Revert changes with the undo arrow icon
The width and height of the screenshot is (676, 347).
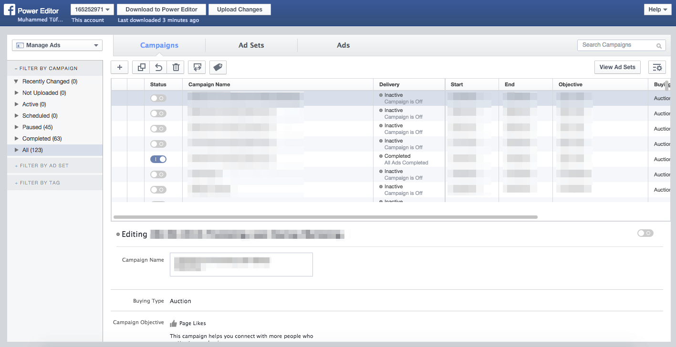158,67
